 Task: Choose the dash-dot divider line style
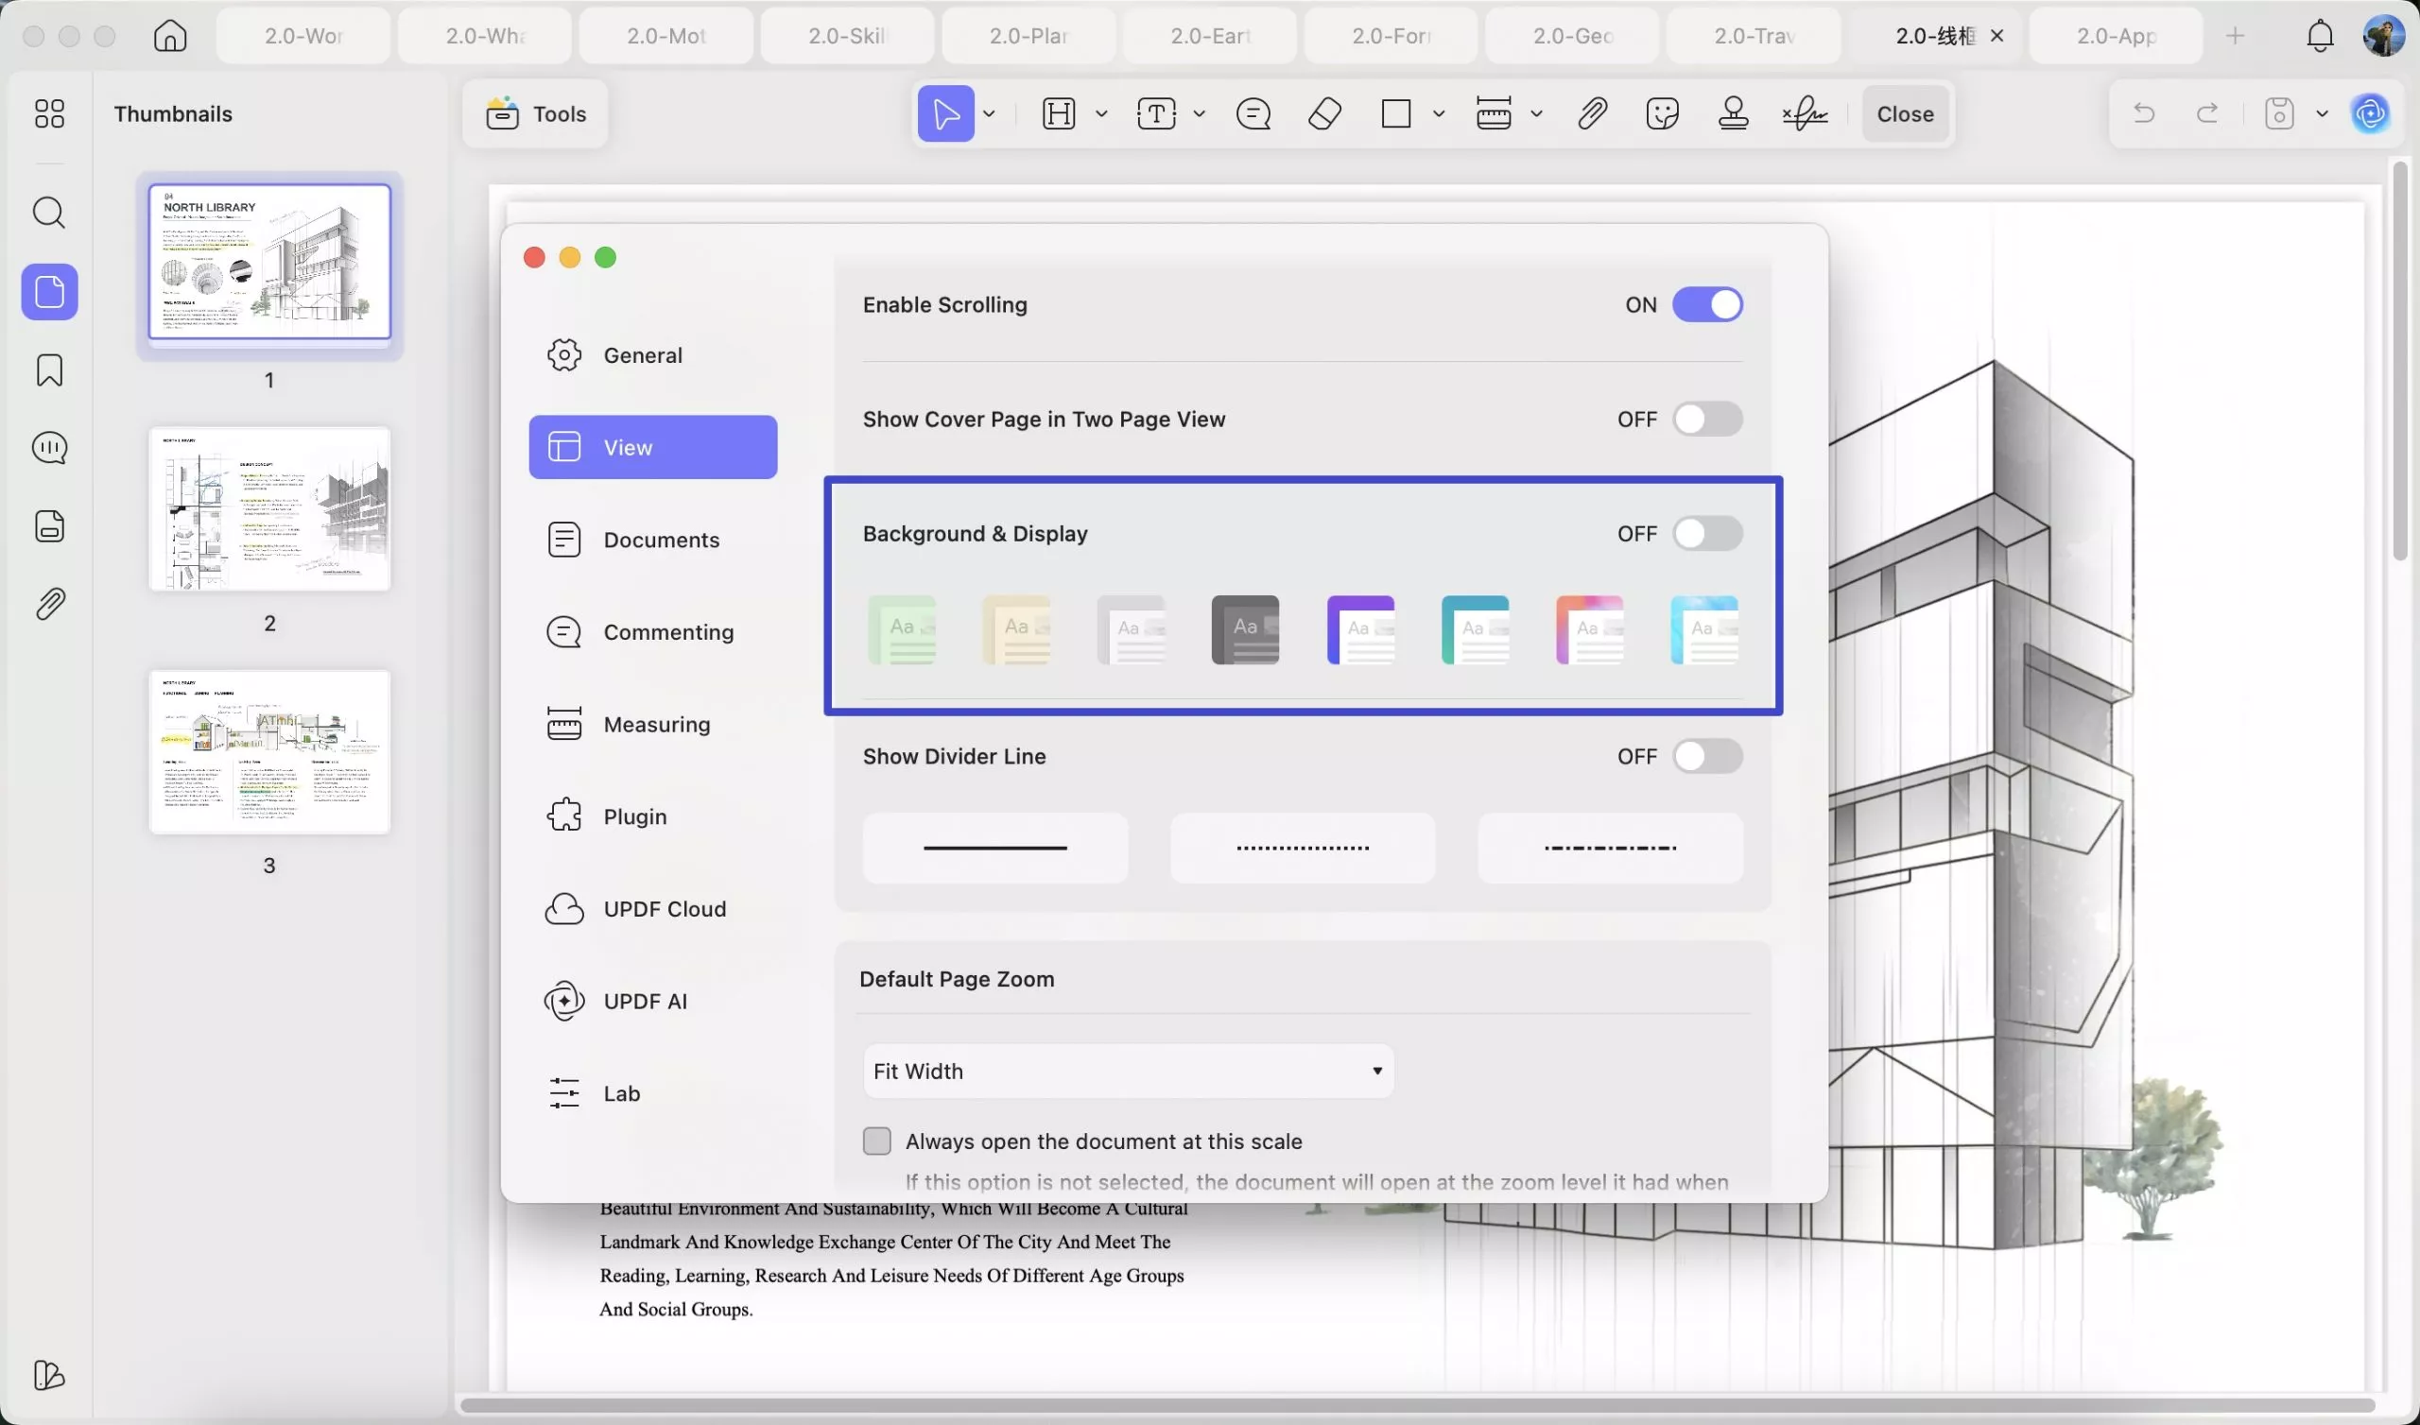1611,848
